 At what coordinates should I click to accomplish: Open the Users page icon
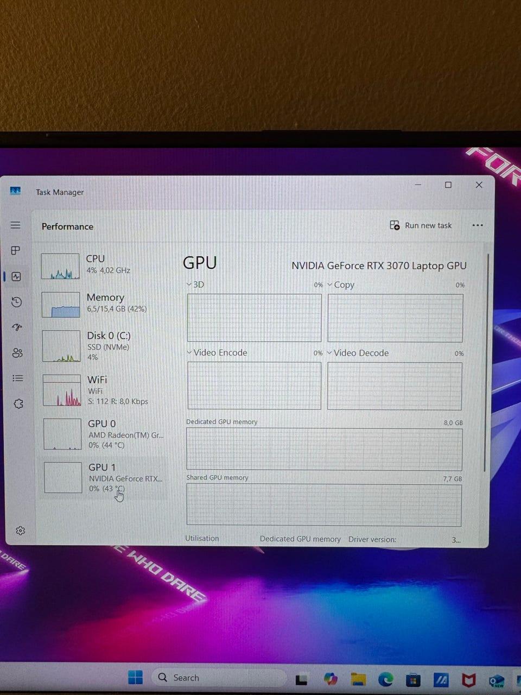click(17, 353)
